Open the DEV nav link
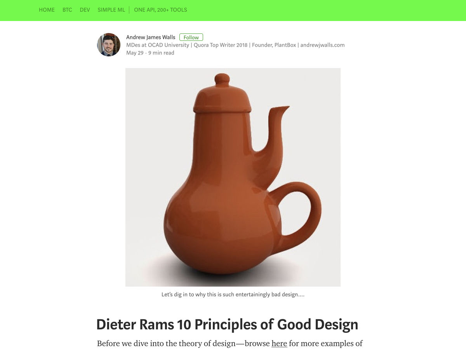 (85, 10)
